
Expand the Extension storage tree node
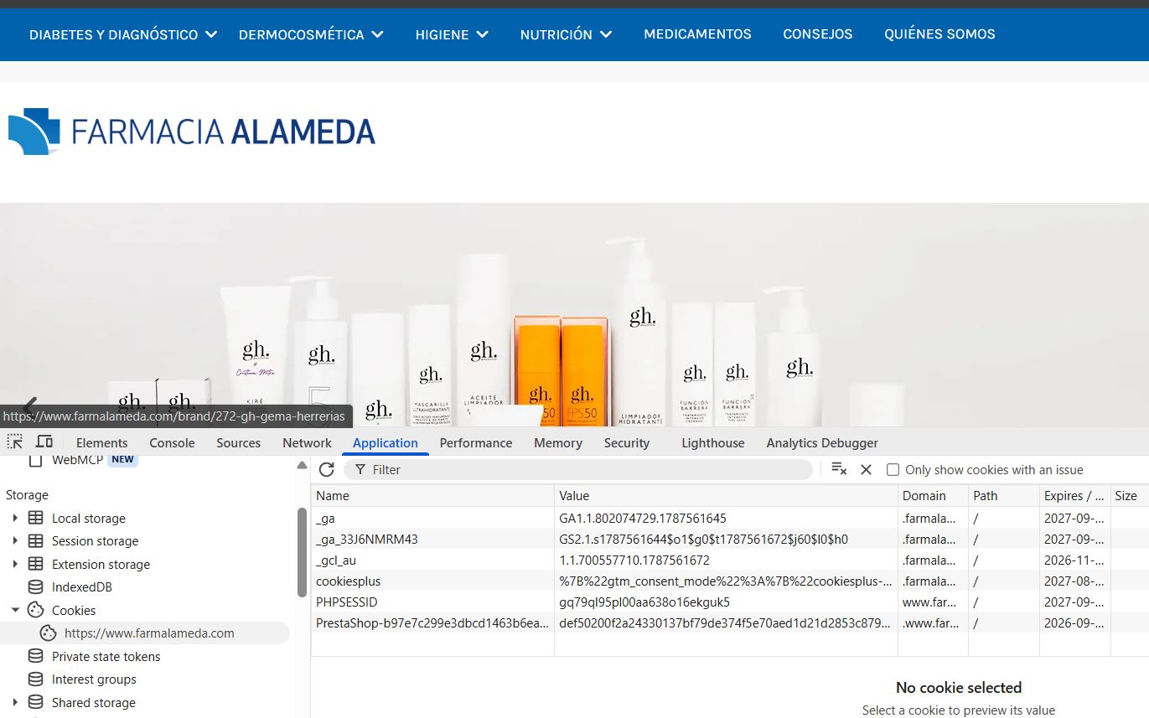coord(15,564)
